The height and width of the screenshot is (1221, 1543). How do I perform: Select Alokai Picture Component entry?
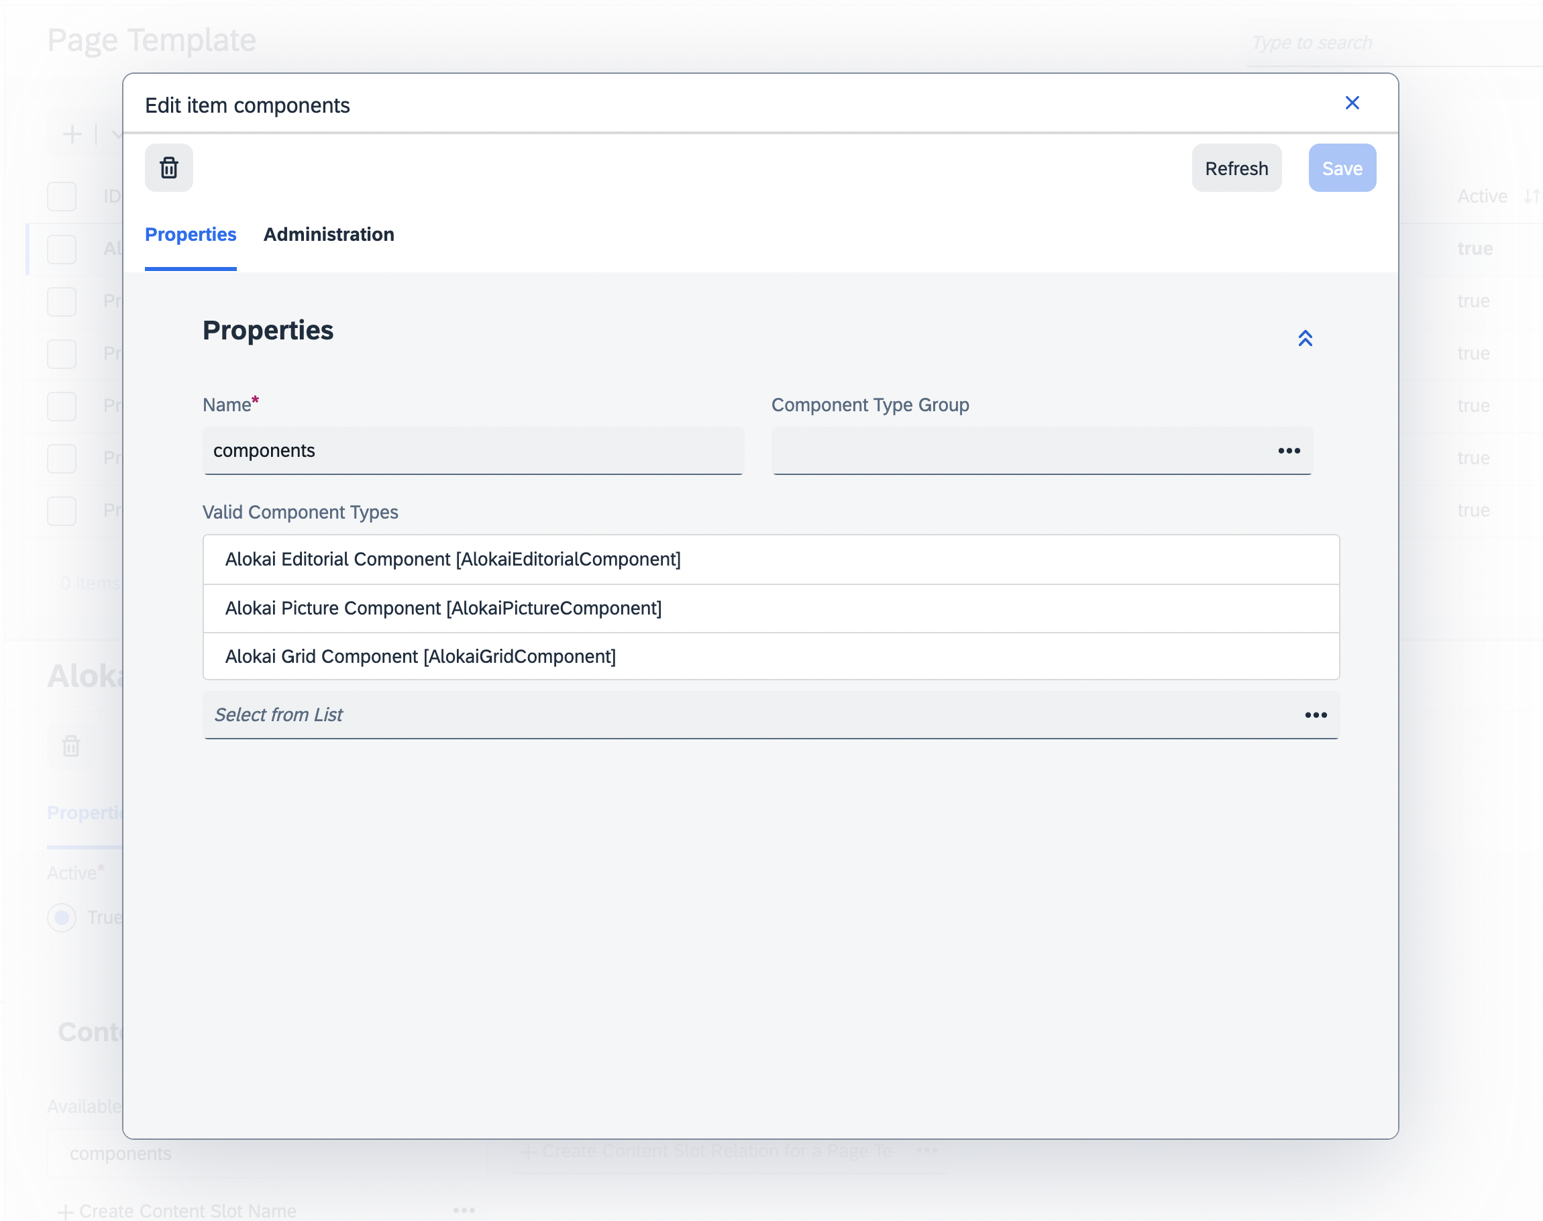(x=770, y=608)
